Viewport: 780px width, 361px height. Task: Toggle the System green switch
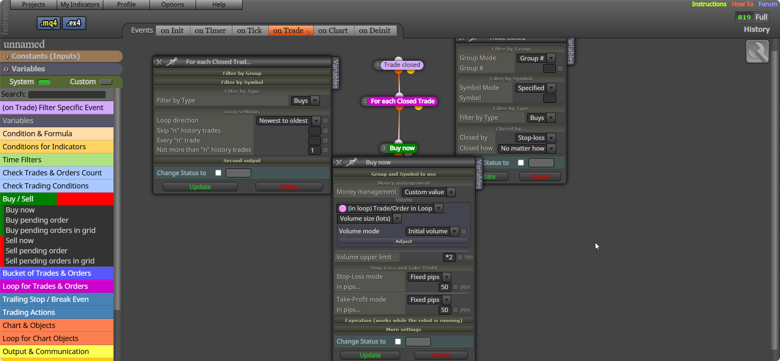click(x=44, y=82)
